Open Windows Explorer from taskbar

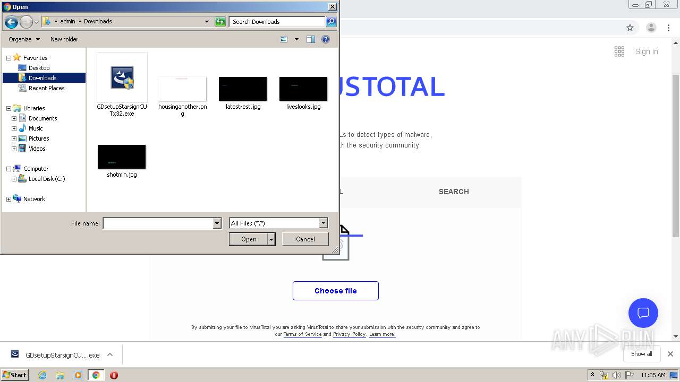(x=60, y=375)
